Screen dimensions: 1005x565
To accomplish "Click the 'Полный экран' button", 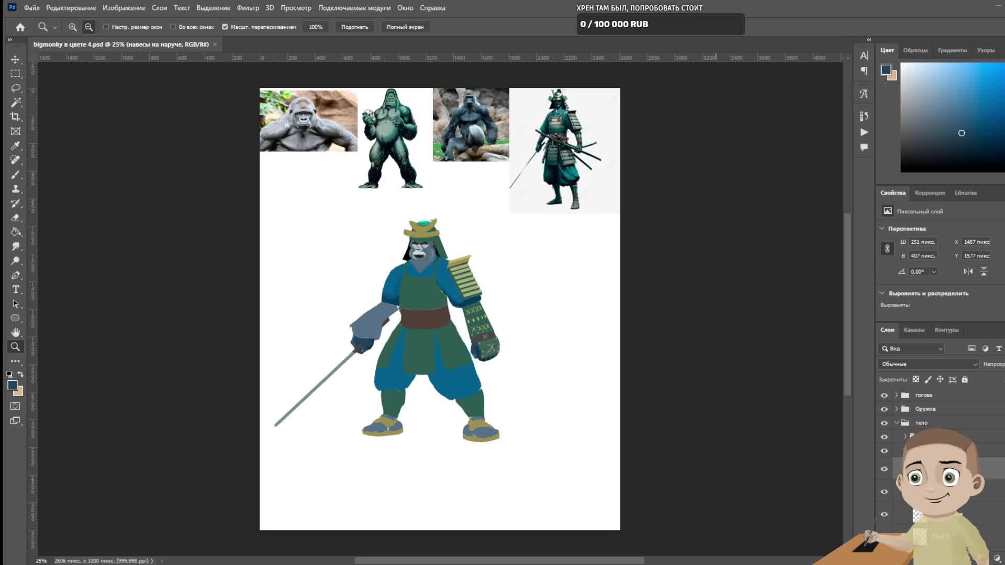I will click(405, 27).
